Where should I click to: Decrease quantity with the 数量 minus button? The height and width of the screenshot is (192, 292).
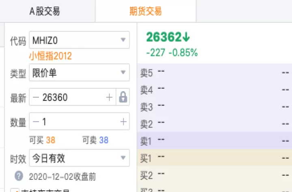point(36,122)
